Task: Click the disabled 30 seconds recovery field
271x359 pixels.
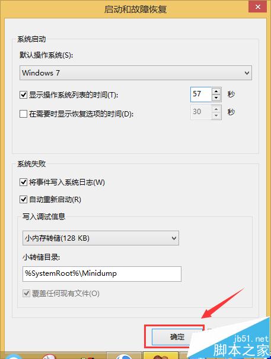Action: click(201, 112)
